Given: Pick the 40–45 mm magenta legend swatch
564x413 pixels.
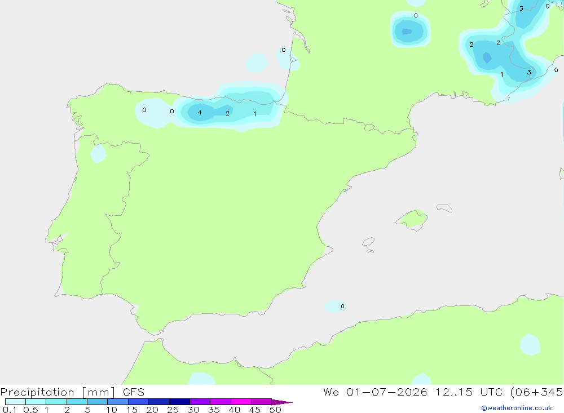Looking at the screenshot, I should [241, 402].
